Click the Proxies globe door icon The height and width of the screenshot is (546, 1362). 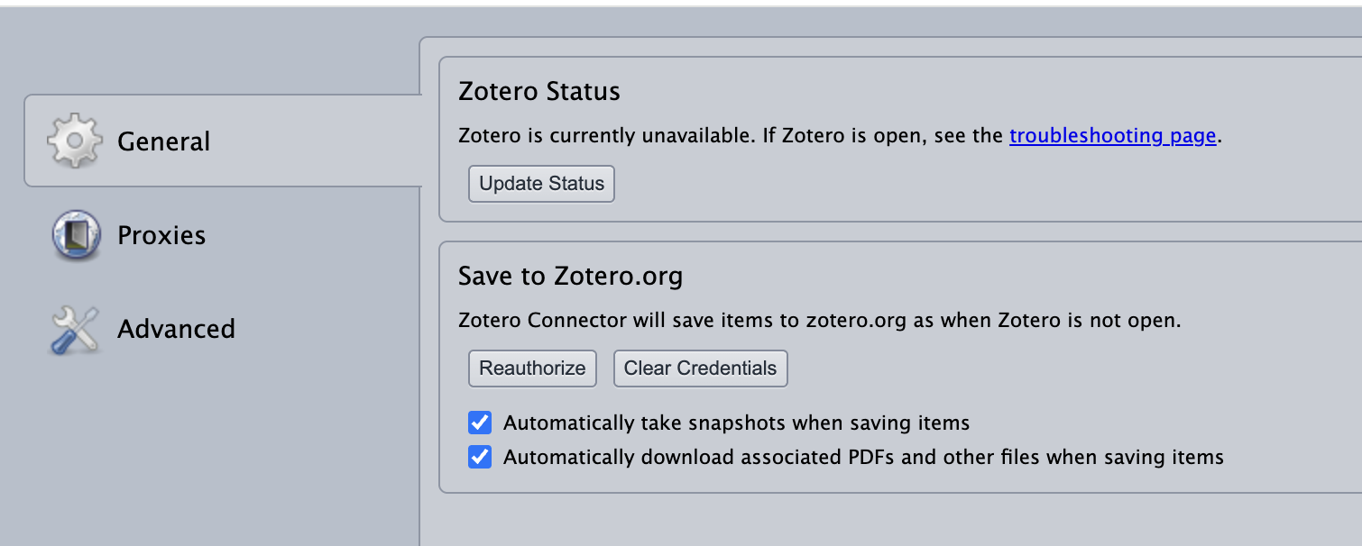point(76,235)
